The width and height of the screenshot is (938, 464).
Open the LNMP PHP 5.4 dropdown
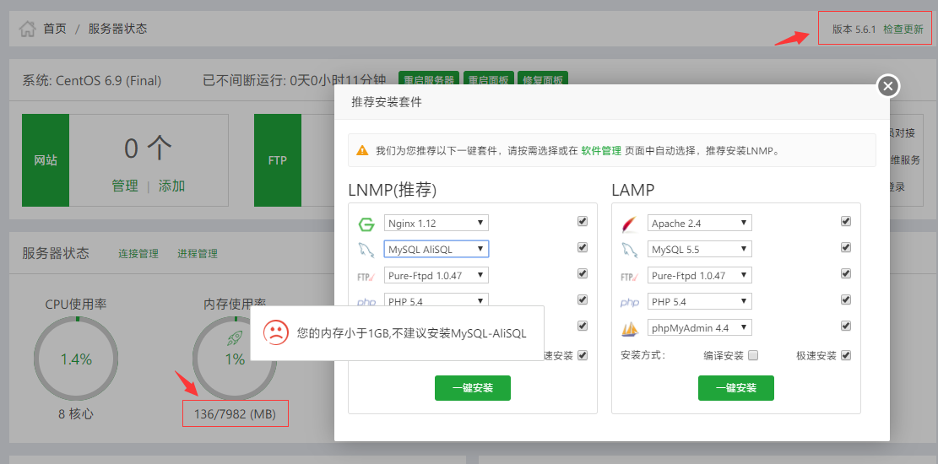(x=436, y=300)
